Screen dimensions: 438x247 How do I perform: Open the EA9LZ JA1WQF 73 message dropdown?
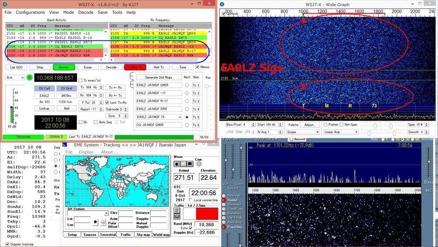(x=159, y=117)
